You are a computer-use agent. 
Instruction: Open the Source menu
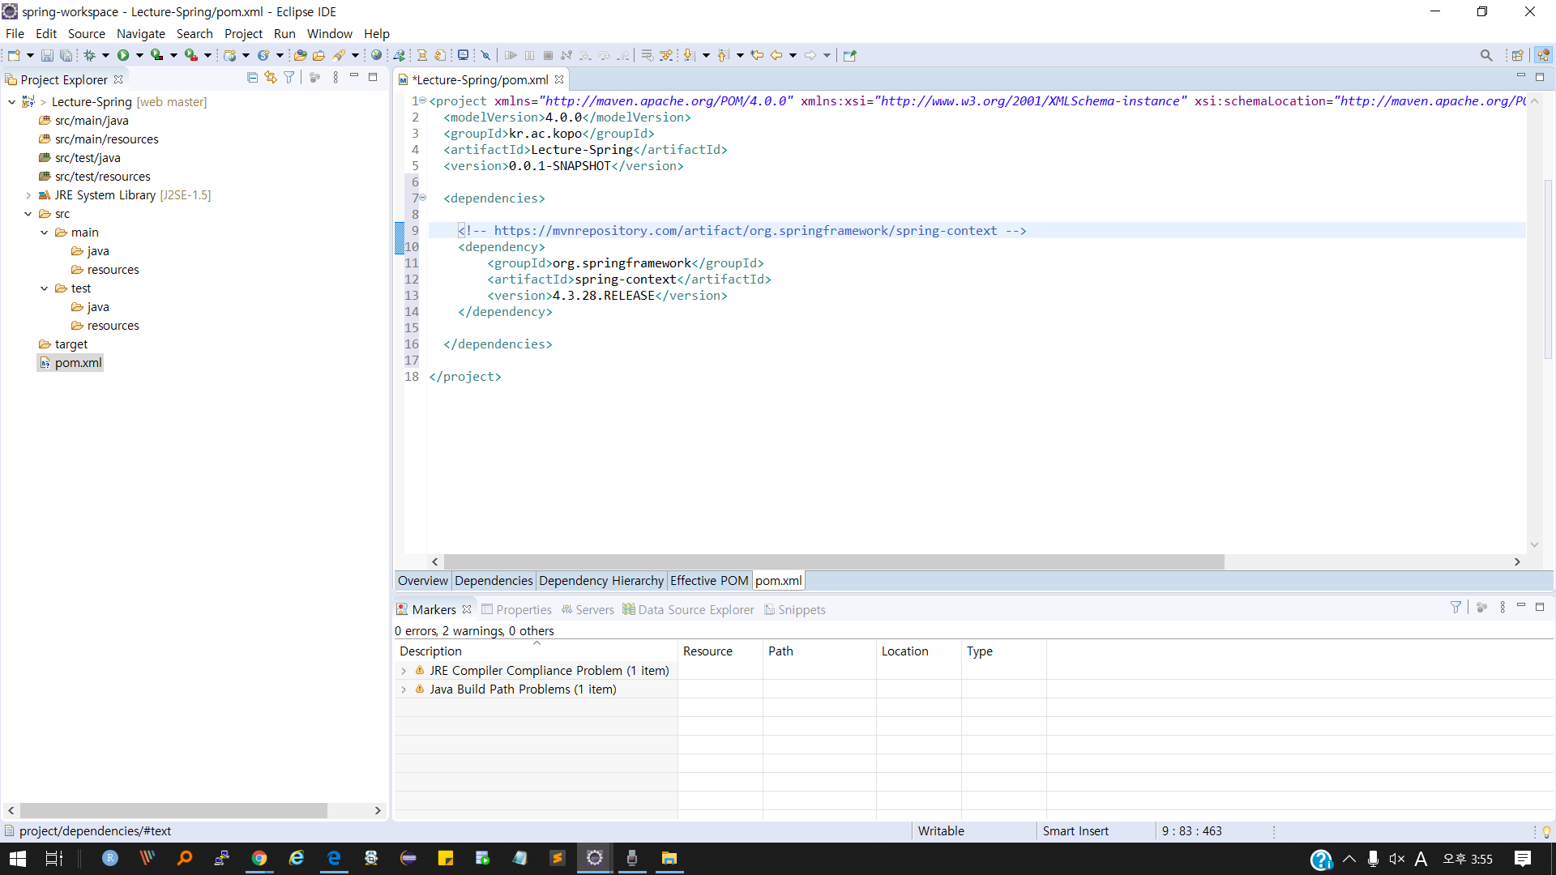[87, 33]
